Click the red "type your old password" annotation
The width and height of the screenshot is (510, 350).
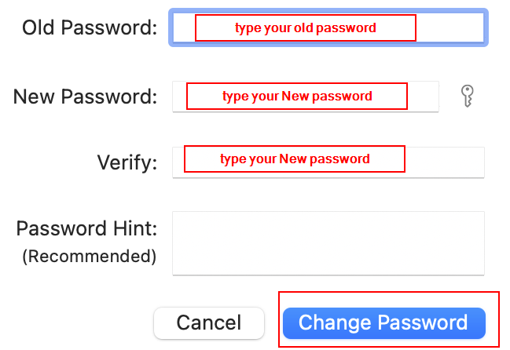305,28
